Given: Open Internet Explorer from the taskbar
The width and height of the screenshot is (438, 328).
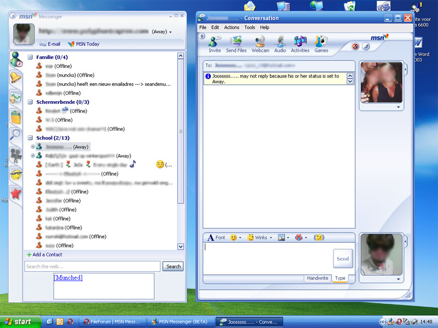Looking at the screenshot, I should pyautogui.click(x=49, y=321).
